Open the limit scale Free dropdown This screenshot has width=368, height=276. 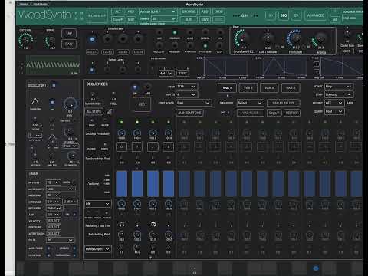tap(193, 103)
